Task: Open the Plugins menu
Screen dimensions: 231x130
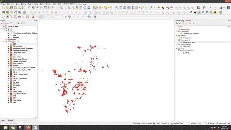Action: coord(30,4)
